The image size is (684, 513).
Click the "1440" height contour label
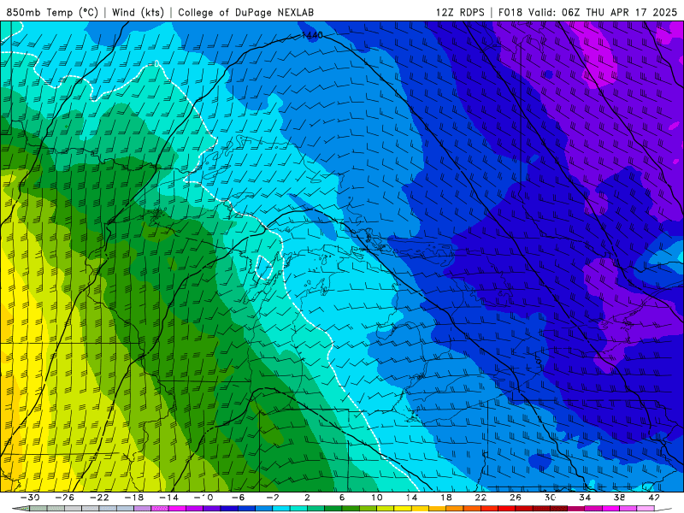click(x=312, y=35)
